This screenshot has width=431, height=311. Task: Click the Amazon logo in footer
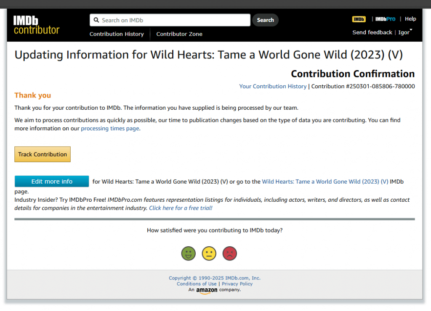pos(207,290)
